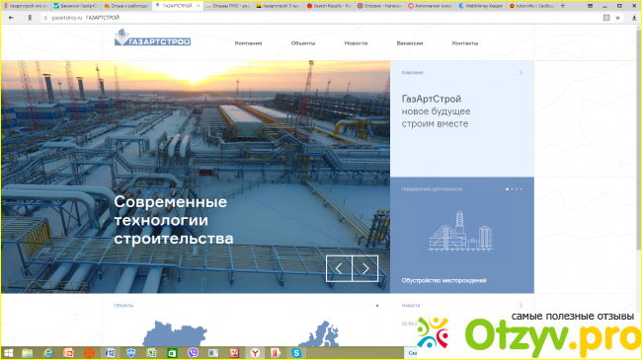Open Viber from the taskbar

tap(193, 353)
